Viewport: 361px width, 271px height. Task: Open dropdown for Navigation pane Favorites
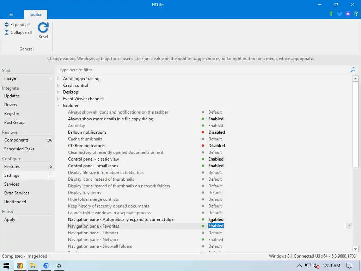coord(349,226)
